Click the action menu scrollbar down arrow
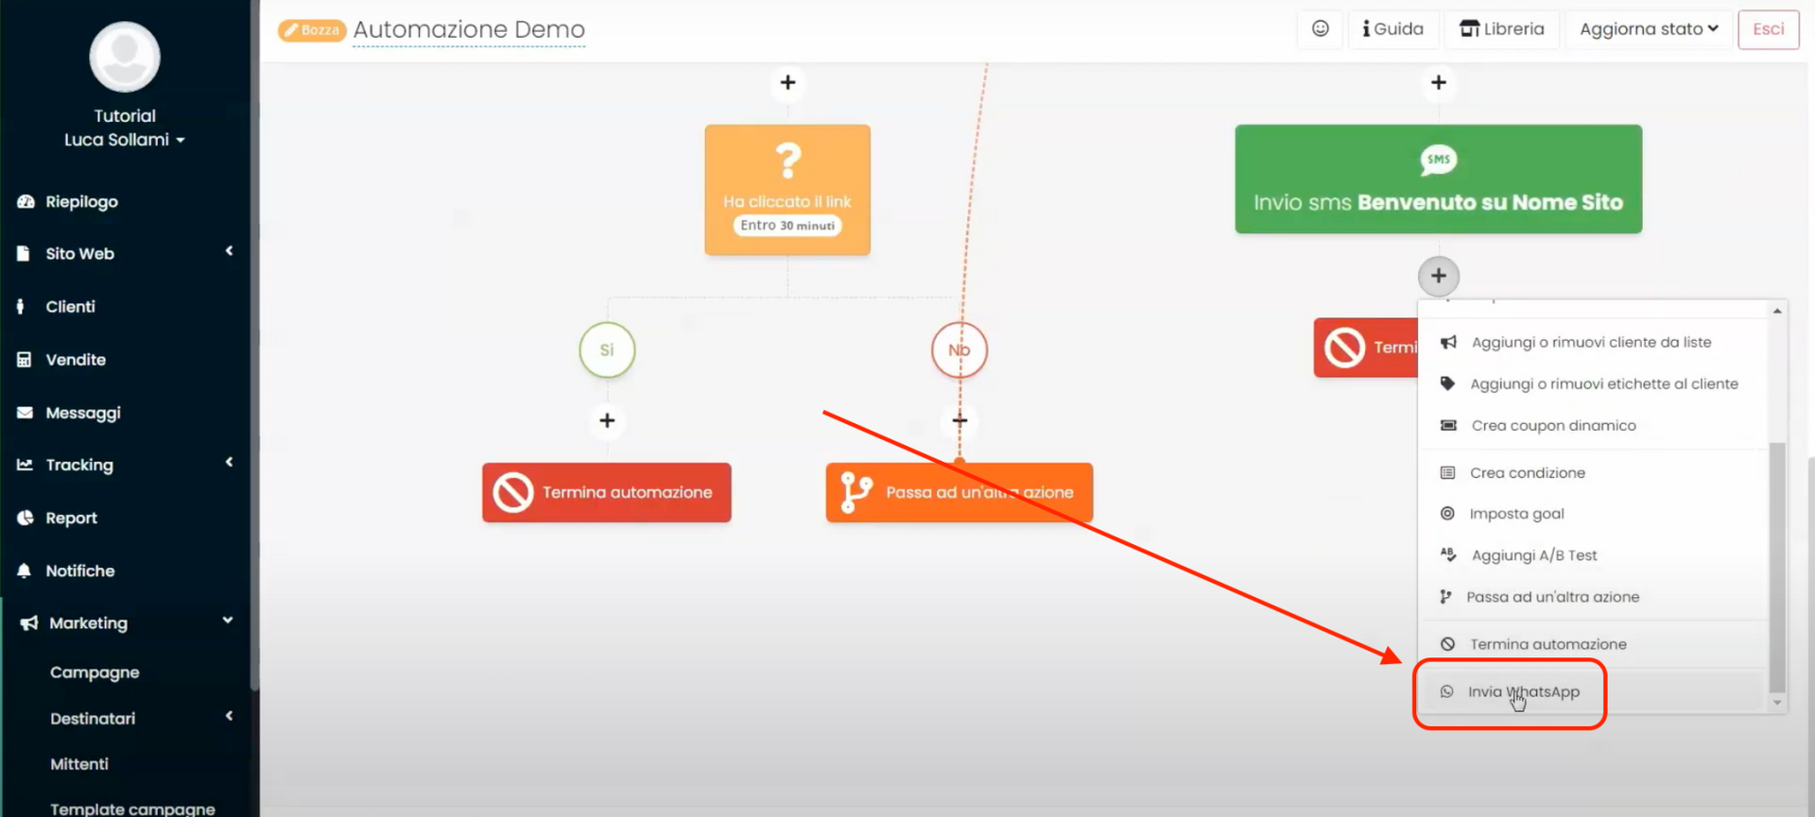Screen dimensions: 1815x817 (x=1777, y=703)
